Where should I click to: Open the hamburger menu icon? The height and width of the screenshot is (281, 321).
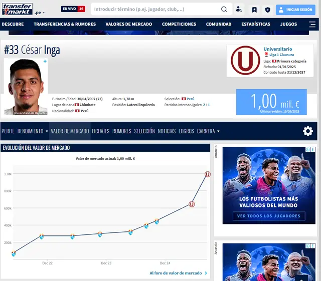(x=312, y=24)
